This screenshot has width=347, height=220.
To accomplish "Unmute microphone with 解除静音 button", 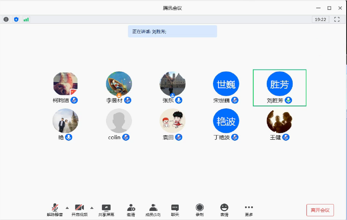I will [55, 210].
